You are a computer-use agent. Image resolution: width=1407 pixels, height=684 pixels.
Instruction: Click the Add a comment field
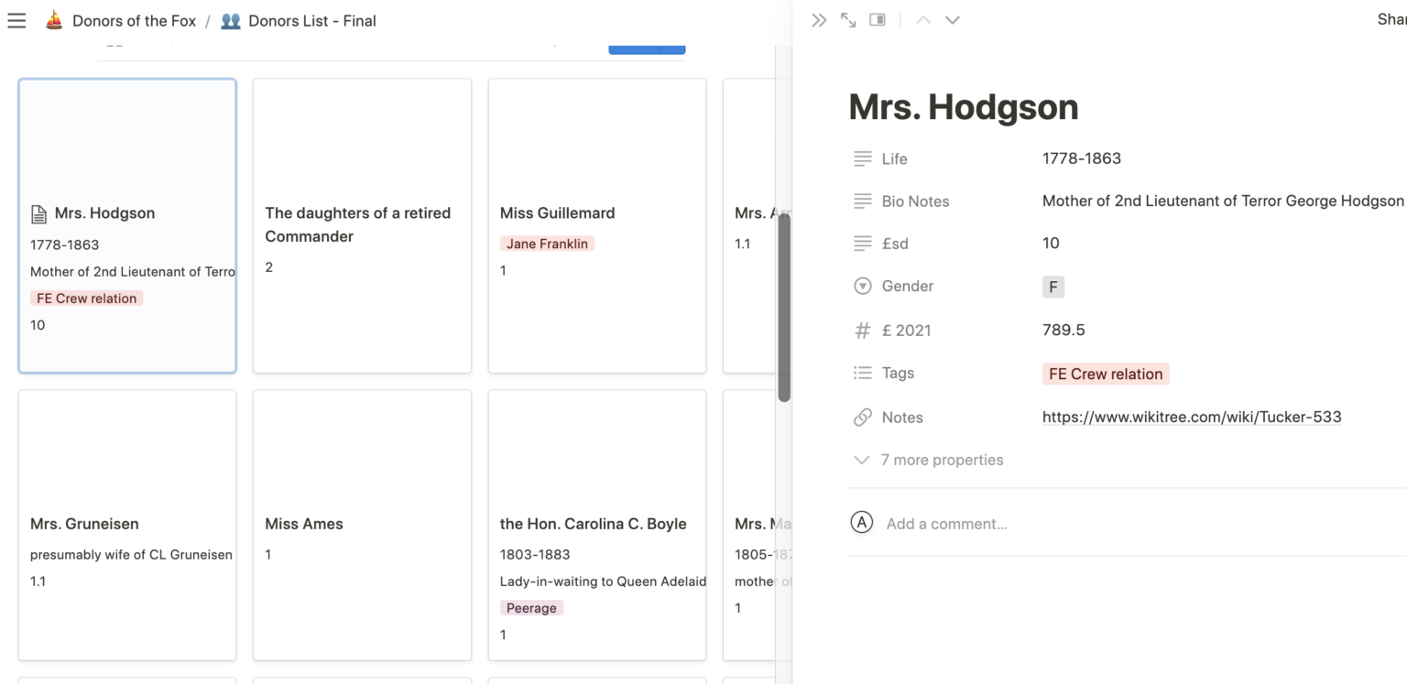click(x=946, y=525)
